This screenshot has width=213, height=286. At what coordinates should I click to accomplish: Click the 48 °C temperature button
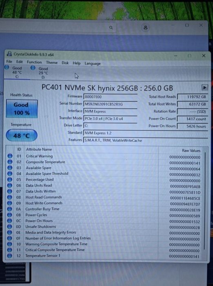pyautogui.click(x=22, y=136)
